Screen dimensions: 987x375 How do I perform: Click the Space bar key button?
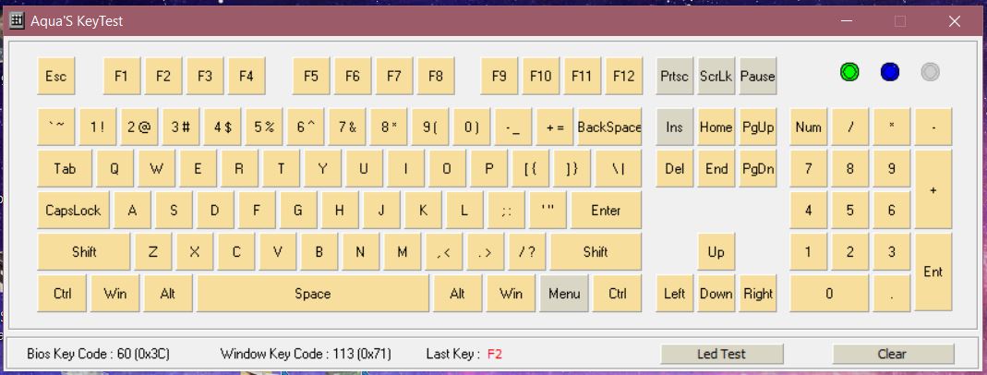tap(313, 293)
